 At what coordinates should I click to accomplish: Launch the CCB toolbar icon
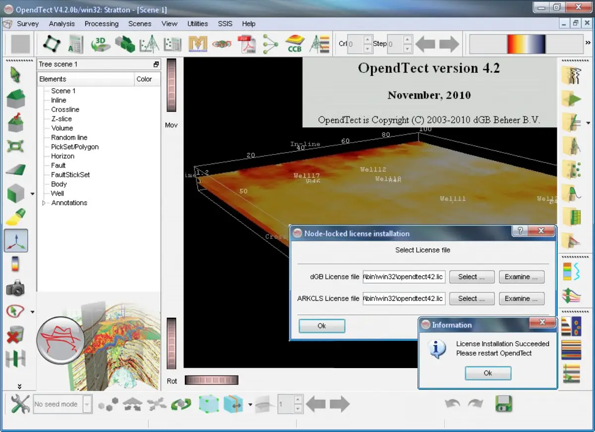[x=295, y=44]
